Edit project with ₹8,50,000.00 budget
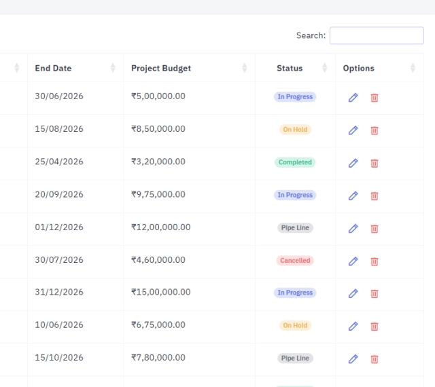 pos(353,130)
